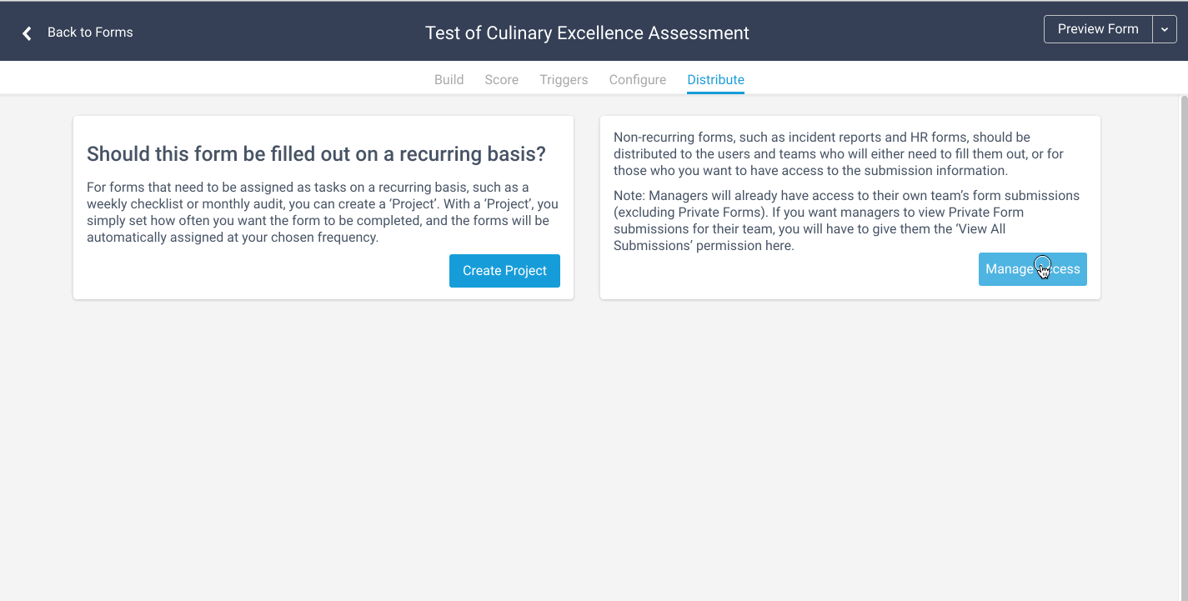The width and height of the screenshot is (1188, 601).
Task: View scoring settings for this form
Action: [501, 79]
